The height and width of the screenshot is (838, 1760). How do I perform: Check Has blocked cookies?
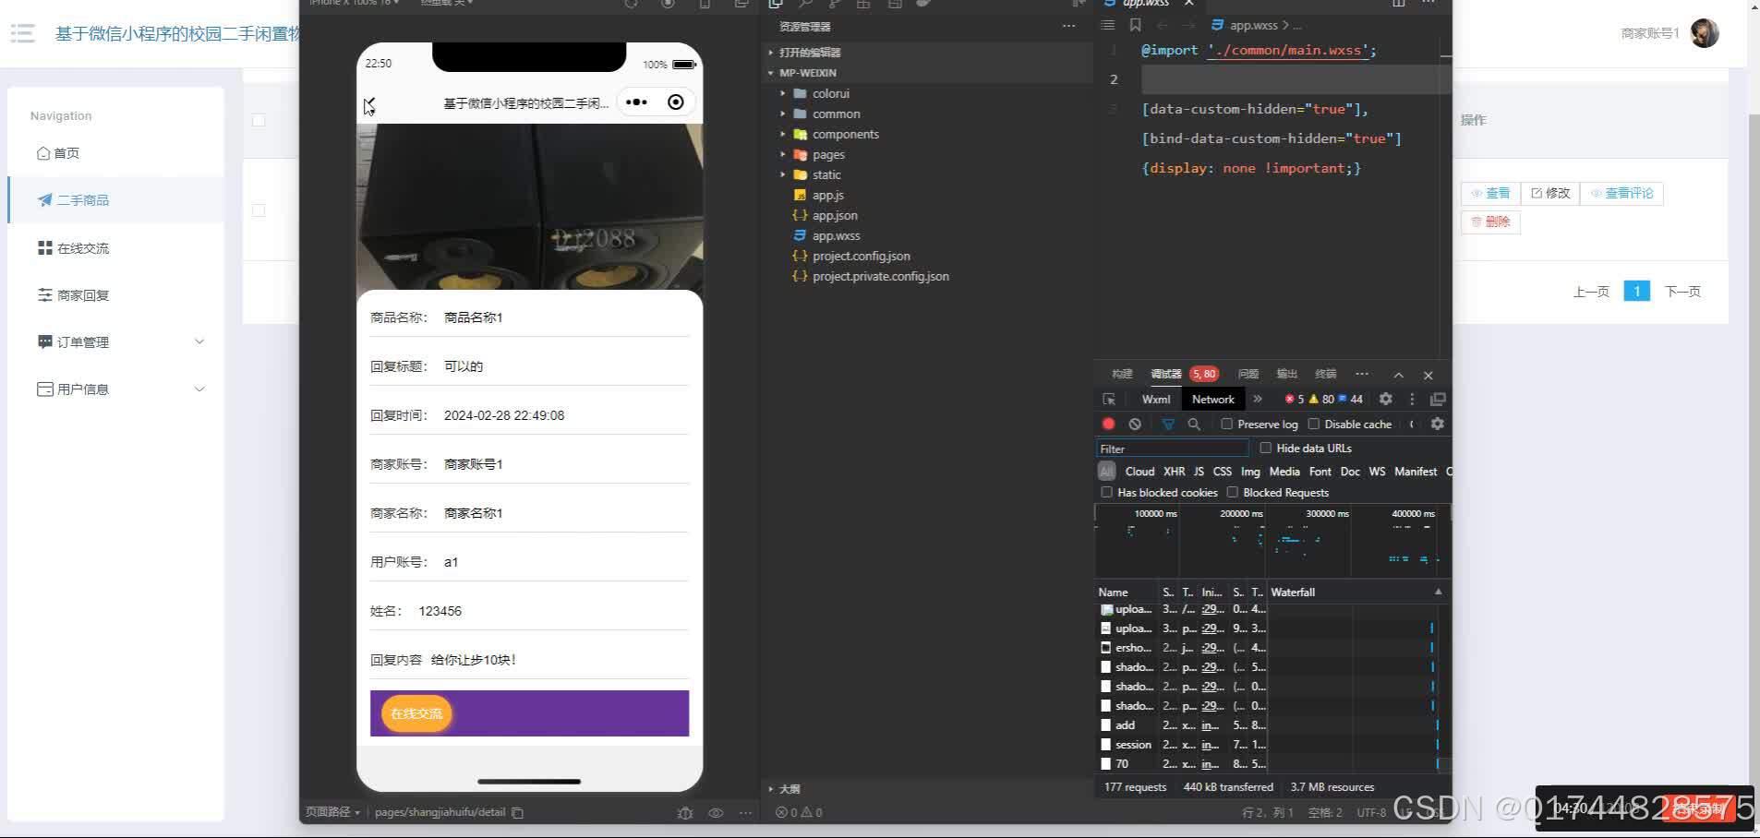coord(1107,492)
